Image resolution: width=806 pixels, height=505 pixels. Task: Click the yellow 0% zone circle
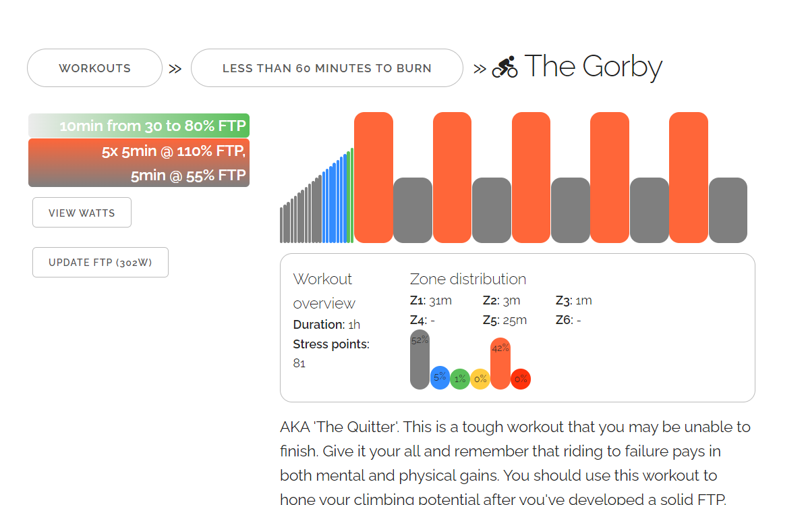[x=480, y=379]
